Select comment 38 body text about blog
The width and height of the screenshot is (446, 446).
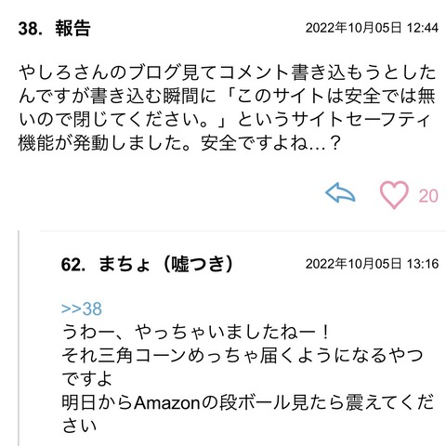click(x=227, y=108)
